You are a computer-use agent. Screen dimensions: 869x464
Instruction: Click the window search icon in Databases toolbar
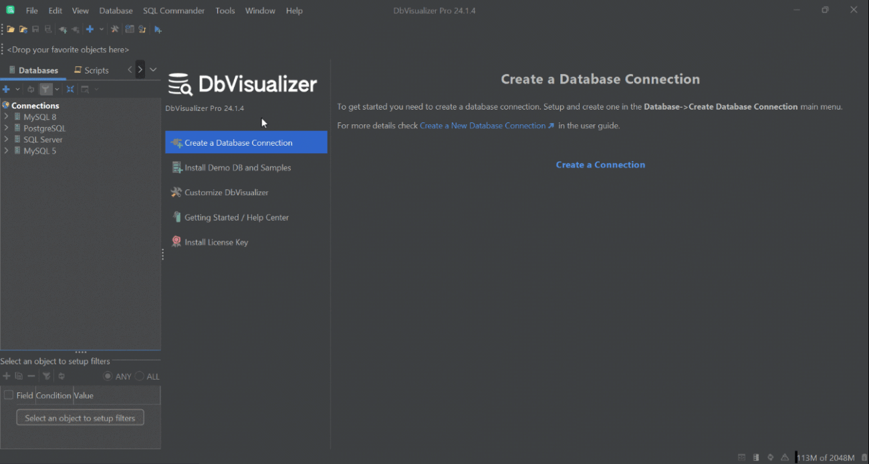85,89
